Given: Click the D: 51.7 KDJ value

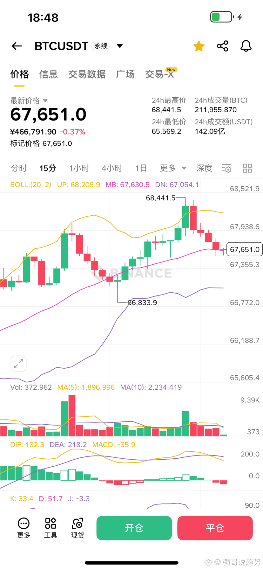Looking at the screenshot, I should click(x=51, y=498).
